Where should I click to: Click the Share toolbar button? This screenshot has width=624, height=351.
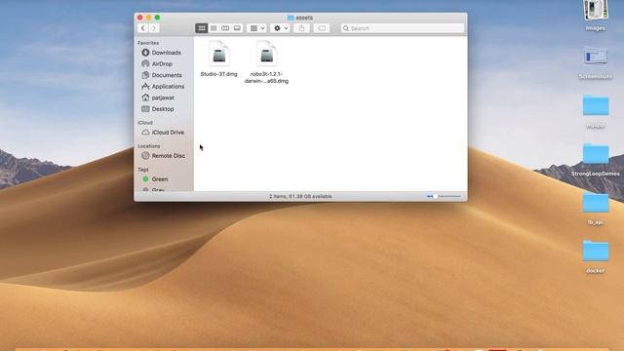(x=301, y=28)
